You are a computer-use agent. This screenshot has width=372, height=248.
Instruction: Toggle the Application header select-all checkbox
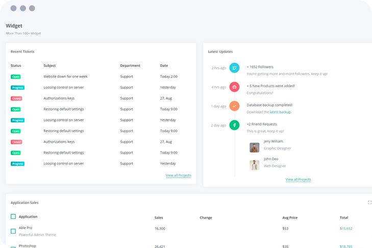click(13, 217)
